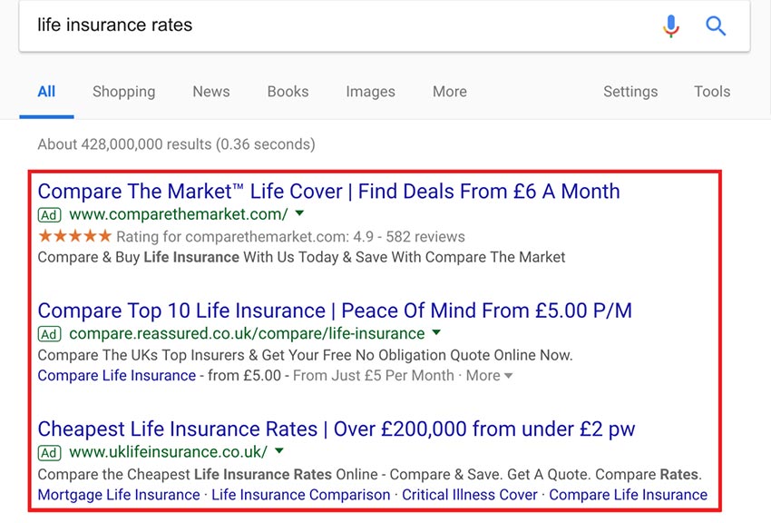The image size is (771, 523).
Task: Click the blue search magnifier icon
Action: click(716, 25)
